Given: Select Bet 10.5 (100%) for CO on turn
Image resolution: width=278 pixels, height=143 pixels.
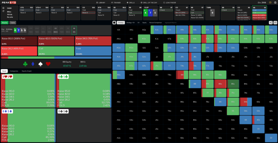Looking at the screenshot, I should point(244,18).
